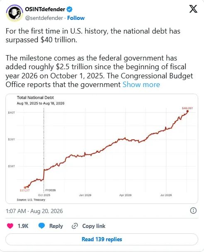This screenshot has height=252, width=204.
Task: Click the Copy link label
Action: point(94,226)
